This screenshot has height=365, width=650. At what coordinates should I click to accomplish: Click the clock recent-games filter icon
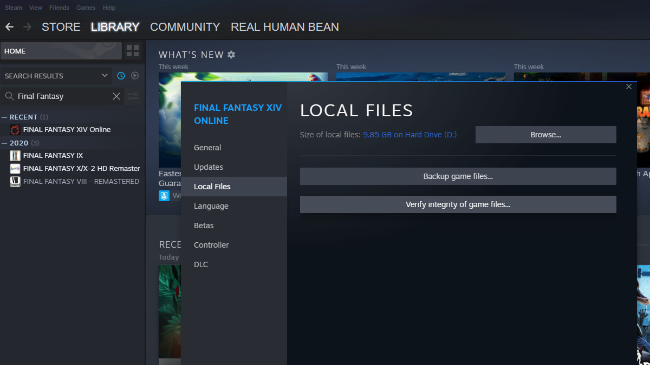pyautogui.click(x=120, y=76)
